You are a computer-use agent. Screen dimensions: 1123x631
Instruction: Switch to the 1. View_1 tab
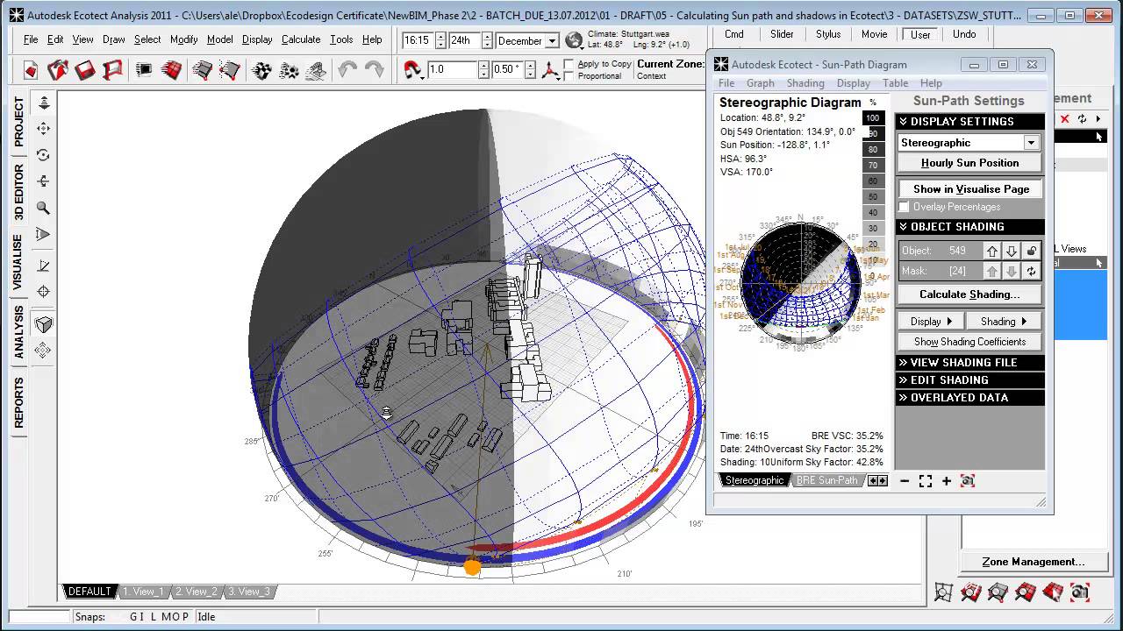[x=142, y=592]
